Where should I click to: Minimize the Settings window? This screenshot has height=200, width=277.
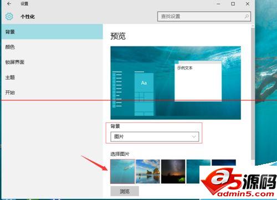point(218,4)
